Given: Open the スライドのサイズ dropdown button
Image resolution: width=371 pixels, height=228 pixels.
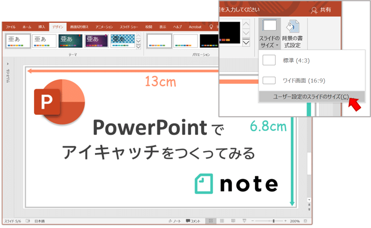Looking at the screenshot, I should click(269, 34).
